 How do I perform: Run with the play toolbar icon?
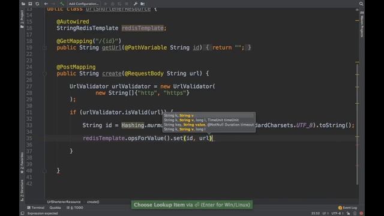coord(106,4)
